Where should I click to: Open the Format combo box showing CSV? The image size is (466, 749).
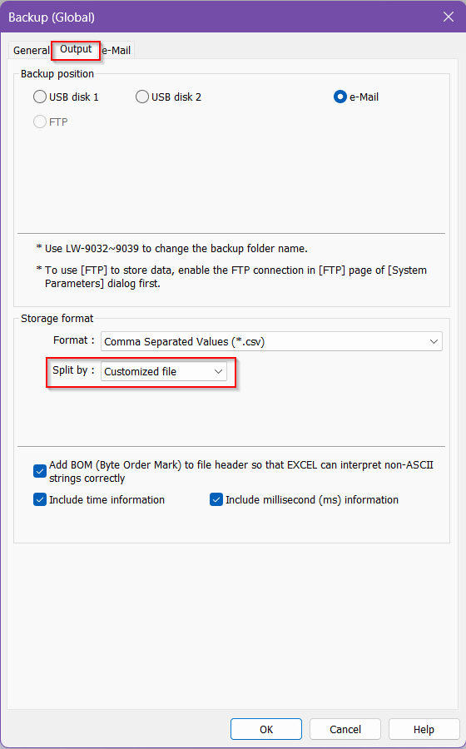point(271,341)
